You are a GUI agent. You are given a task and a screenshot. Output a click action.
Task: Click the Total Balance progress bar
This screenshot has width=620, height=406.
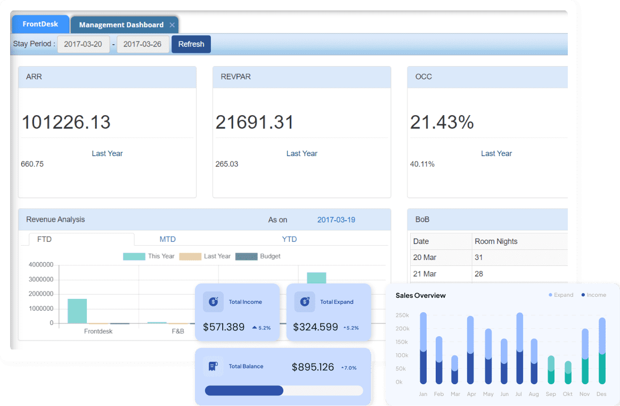[x=284, y=391]
